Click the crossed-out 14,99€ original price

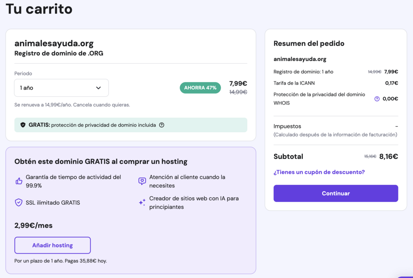pyautogui.click(x=238, y=92)
